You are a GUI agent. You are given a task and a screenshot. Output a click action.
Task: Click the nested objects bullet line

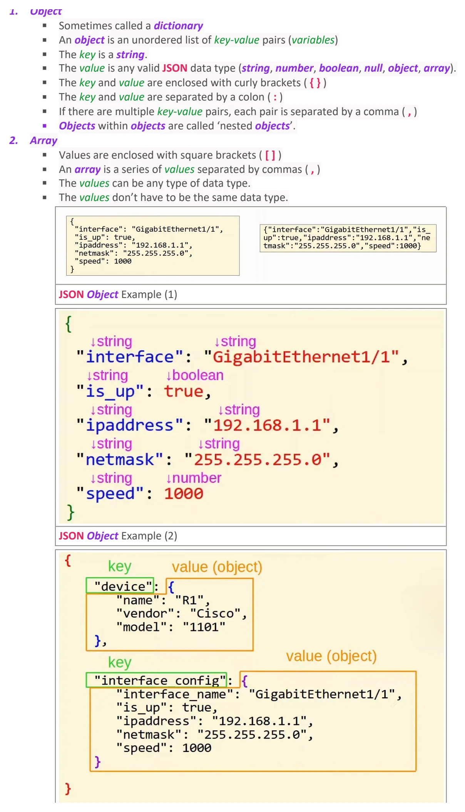click(x=177, y=126)
